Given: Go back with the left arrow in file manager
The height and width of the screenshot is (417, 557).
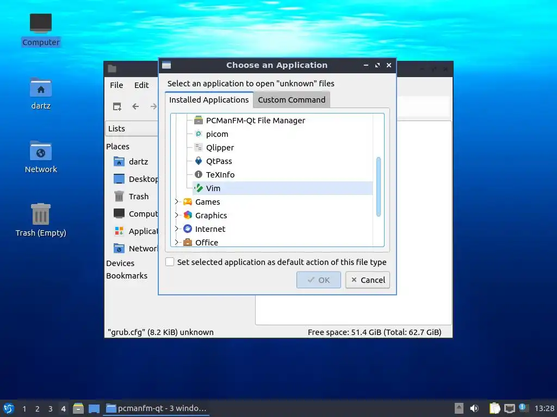Looking at the screenshot, I should pos(135,106).
